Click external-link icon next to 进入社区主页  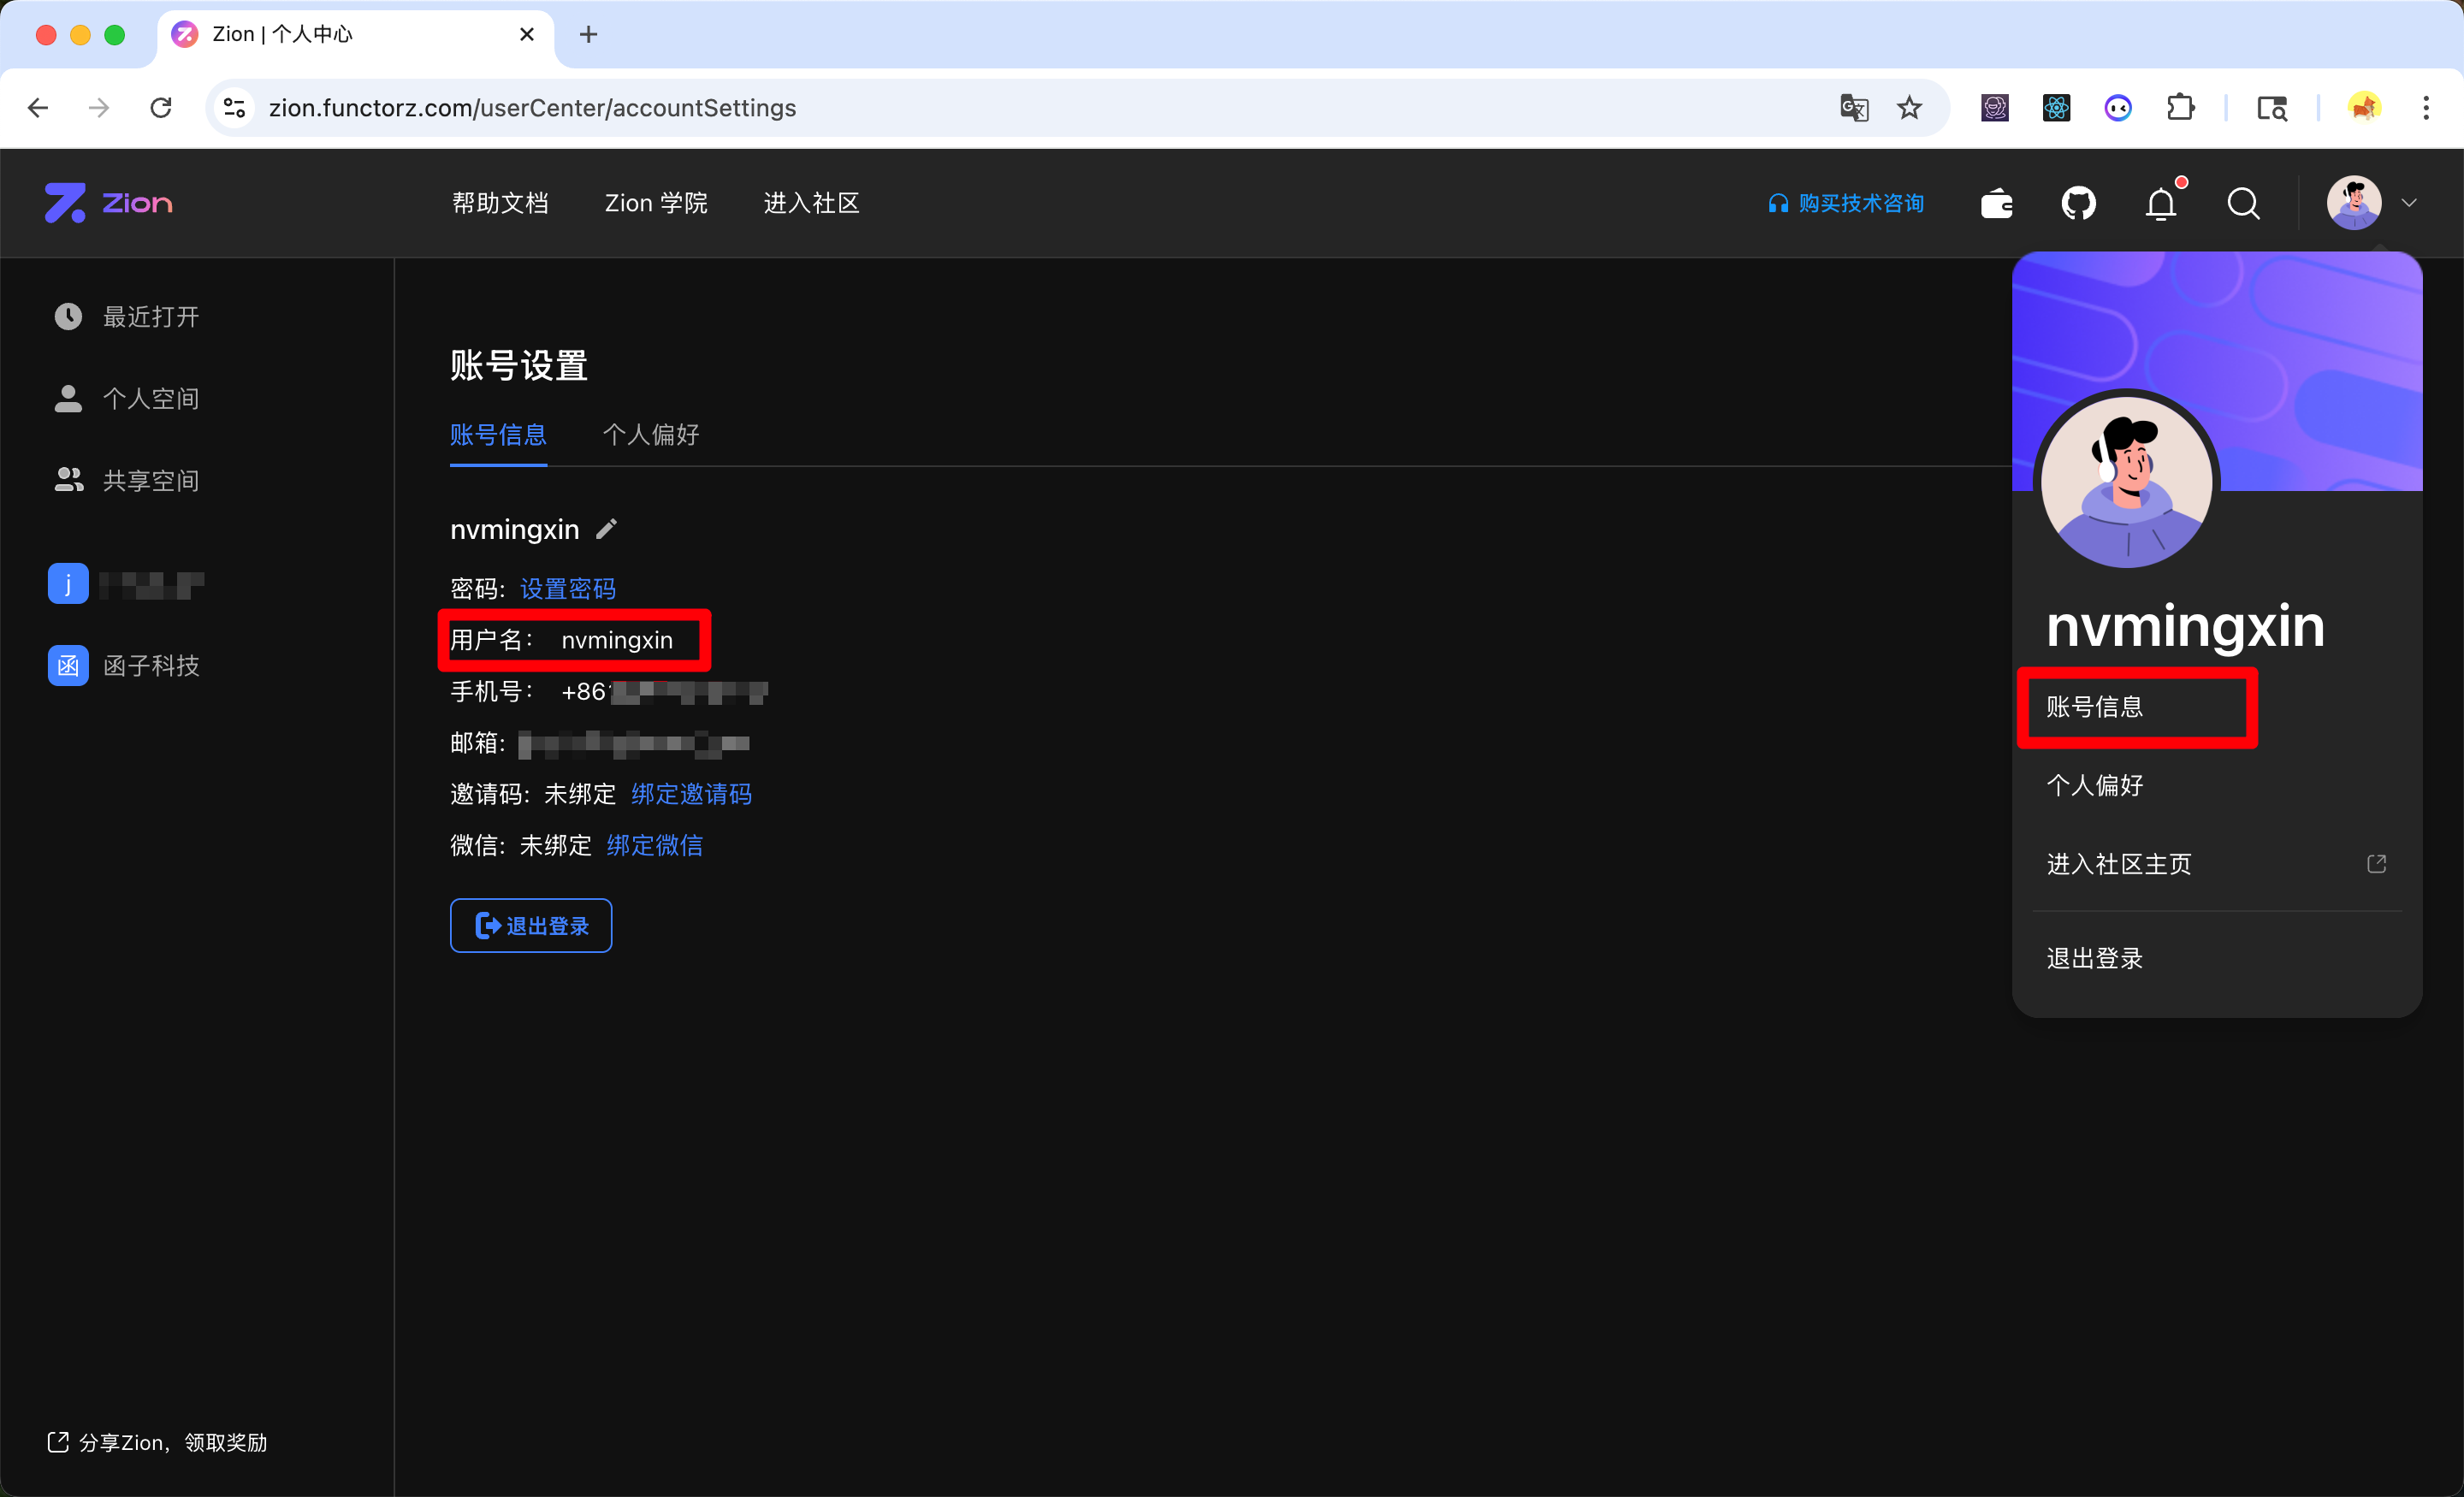click(x=2377, y=864)
